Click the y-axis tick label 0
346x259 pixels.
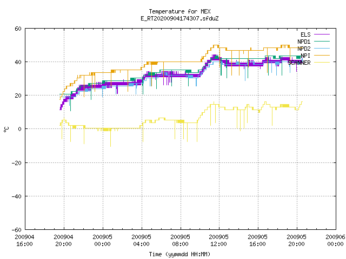pyautogui.click(x=20, y=129)
